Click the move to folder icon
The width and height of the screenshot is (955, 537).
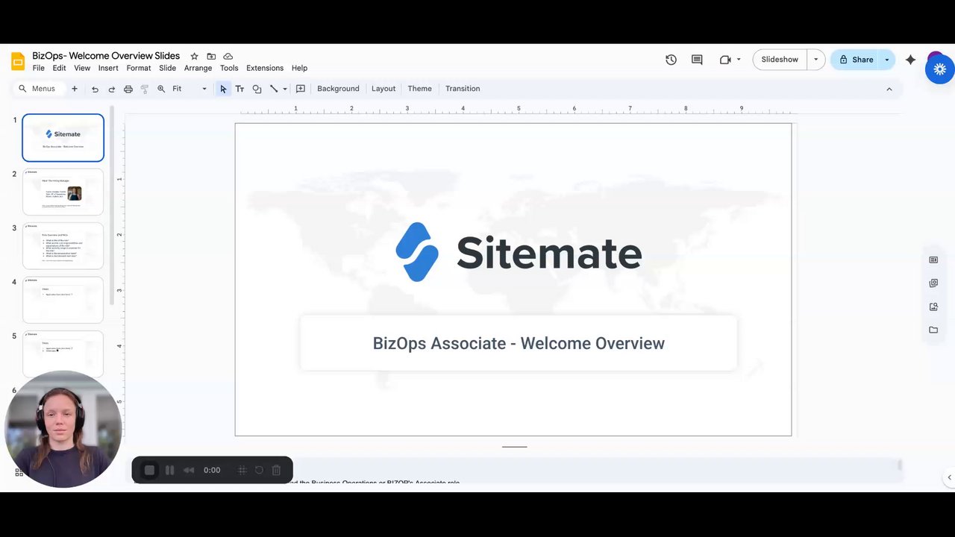(x=211, y=56)
